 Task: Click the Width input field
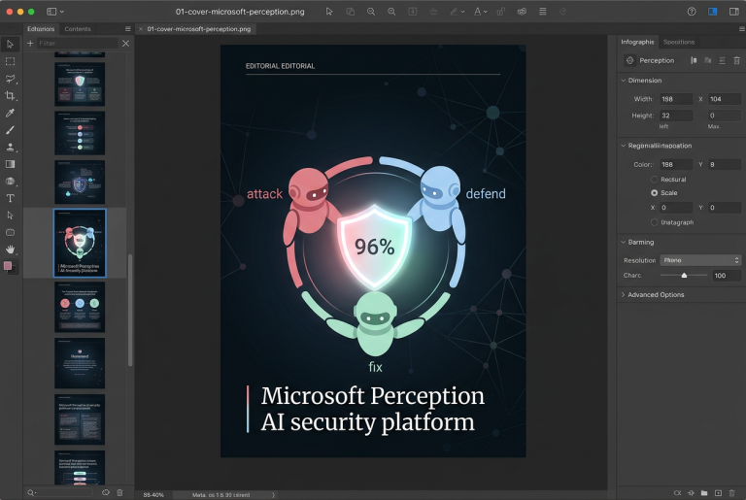click(676, 99)
